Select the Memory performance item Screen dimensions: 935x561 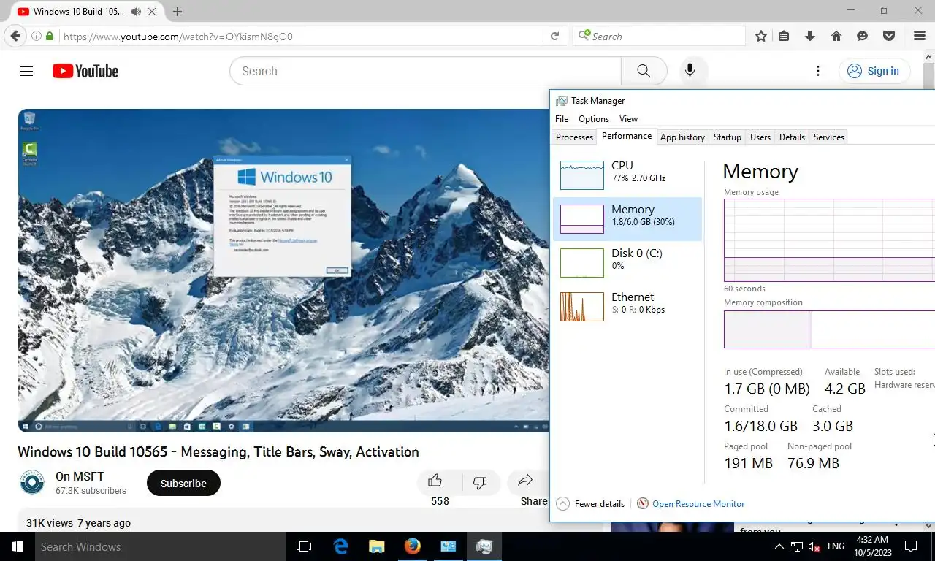(x=627, y=219)
